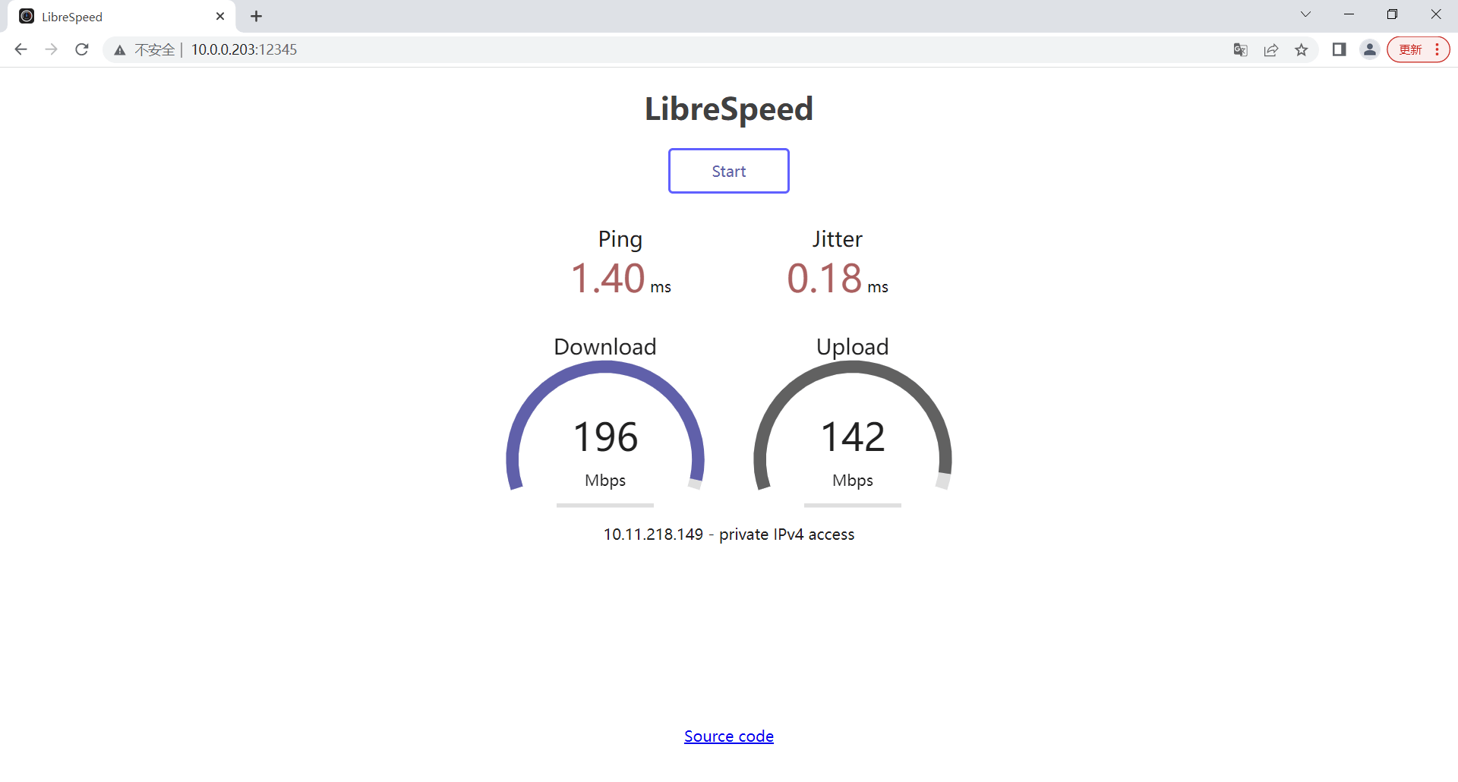Reload the LibreSpeed page

[82, 49]
